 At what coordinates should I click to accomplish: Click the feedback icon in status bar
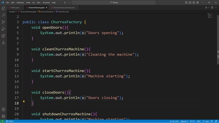click(212, 121)
